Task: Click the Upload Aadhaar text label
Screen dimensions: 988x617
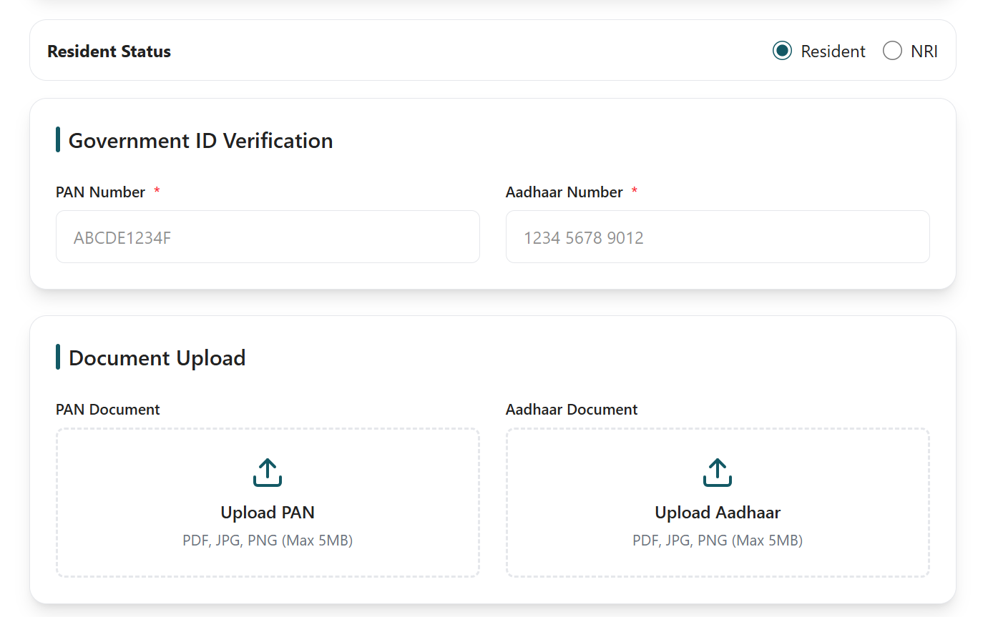Action: pyautogui.click(x=717, y=513)
